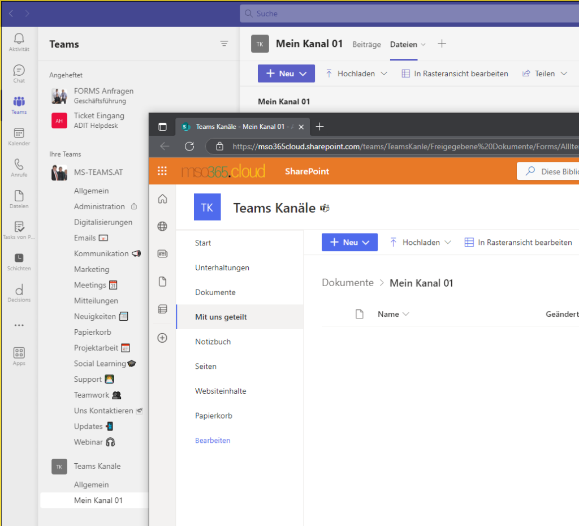This screenshot has width=579, height=526.
Task: Click SharePoint My lists icon
Action: 162,309
